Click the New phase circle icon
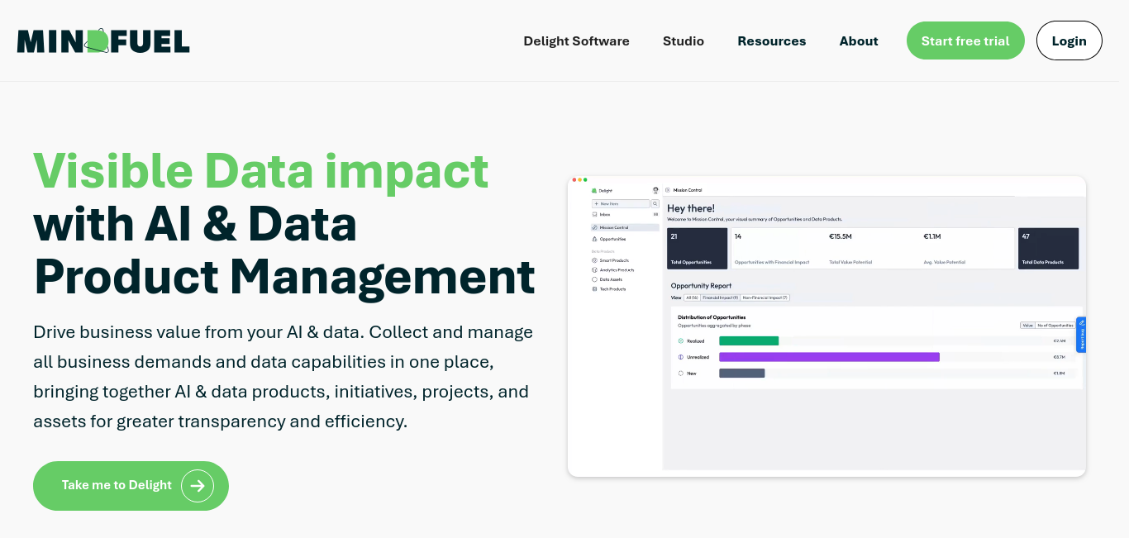The height and width of the screenshot is (538, 1129). point(681,374)
